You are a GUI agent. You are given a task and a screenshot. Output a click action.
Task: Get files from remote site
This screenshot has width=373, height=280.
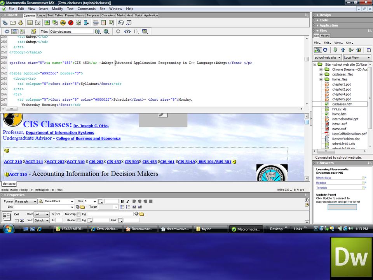335,50
